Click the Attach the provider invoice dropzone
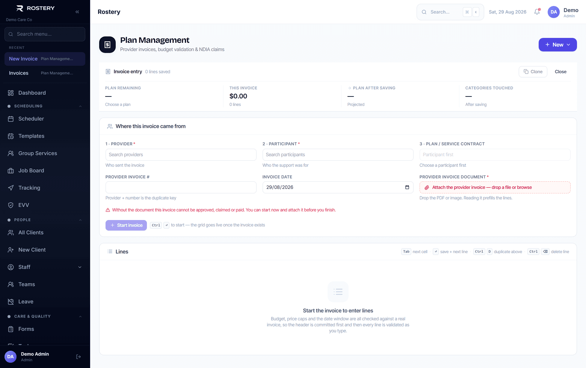 [495, 187]
